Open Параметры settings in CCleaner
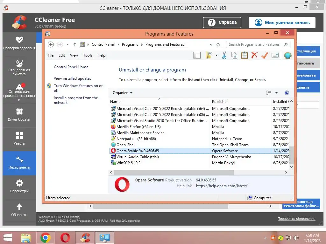This screenshot has height=244, width=326. 19,186
